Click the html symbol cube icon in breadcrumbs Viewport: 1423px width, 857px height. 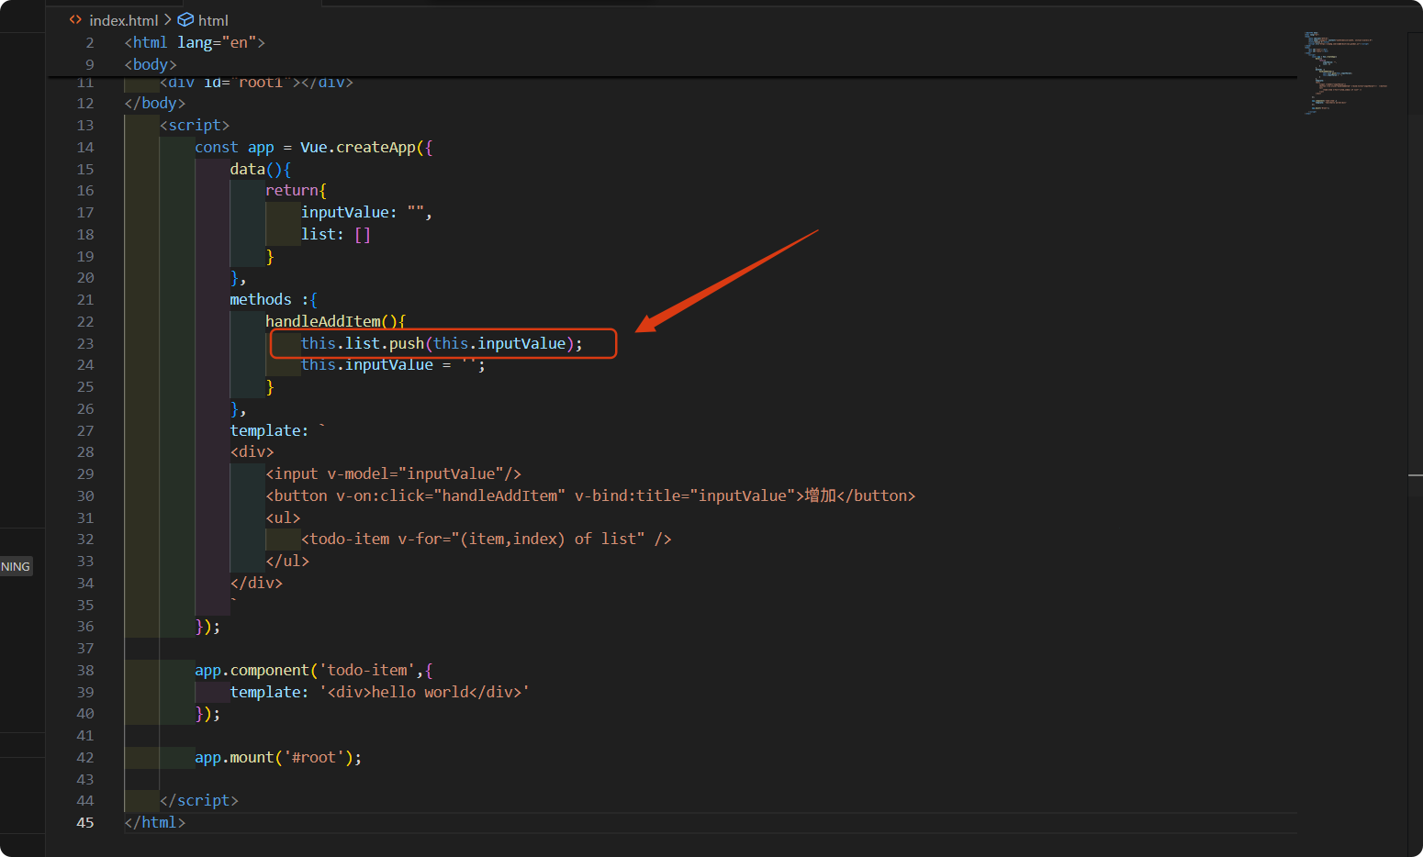pos(185,19)
